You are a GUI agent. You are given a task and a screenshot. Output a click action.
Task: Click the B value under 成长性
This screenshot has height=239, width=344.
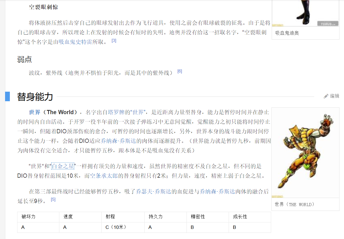click(250, 227)
